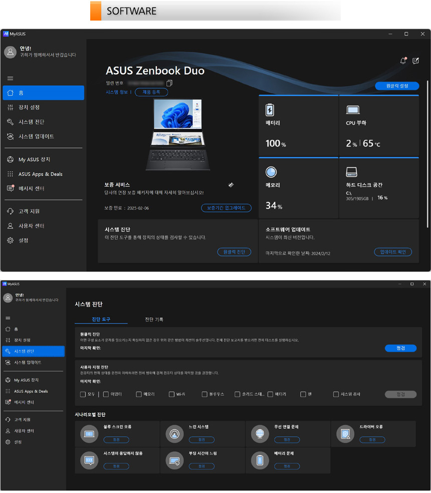This screenshot has height=493, width=431.
Task: Select the 모두 checkbox to check all
Action: coord(83,395)
